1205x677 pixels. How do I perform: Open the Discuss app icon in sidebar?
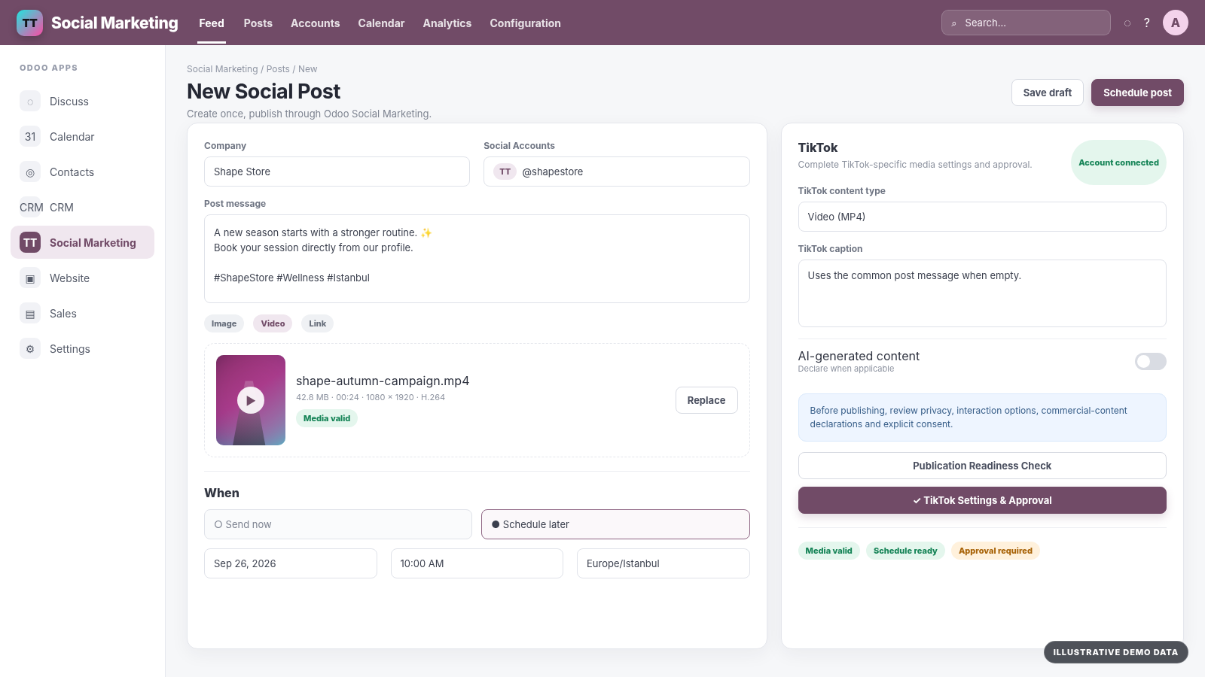point(30,102)
